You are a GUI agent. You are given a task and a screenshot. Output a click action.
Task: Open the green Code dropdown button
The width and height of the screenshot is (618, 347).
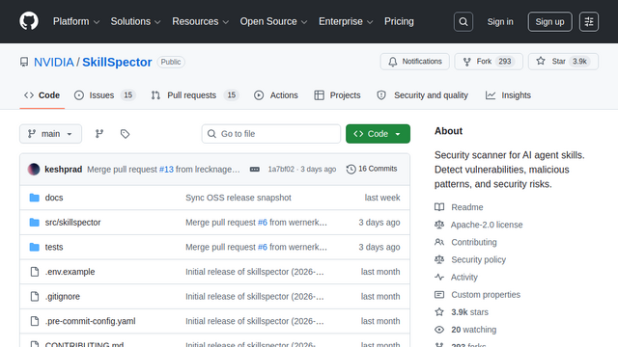[x=378, y=134]
